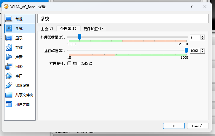Click the 存储 (Storage) disk icon

(x=9, y=47)
